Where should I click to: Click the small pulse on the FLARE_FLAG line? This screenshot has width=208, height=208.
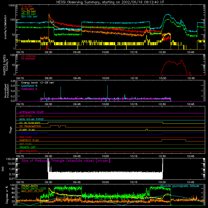(x=147, y=129)
